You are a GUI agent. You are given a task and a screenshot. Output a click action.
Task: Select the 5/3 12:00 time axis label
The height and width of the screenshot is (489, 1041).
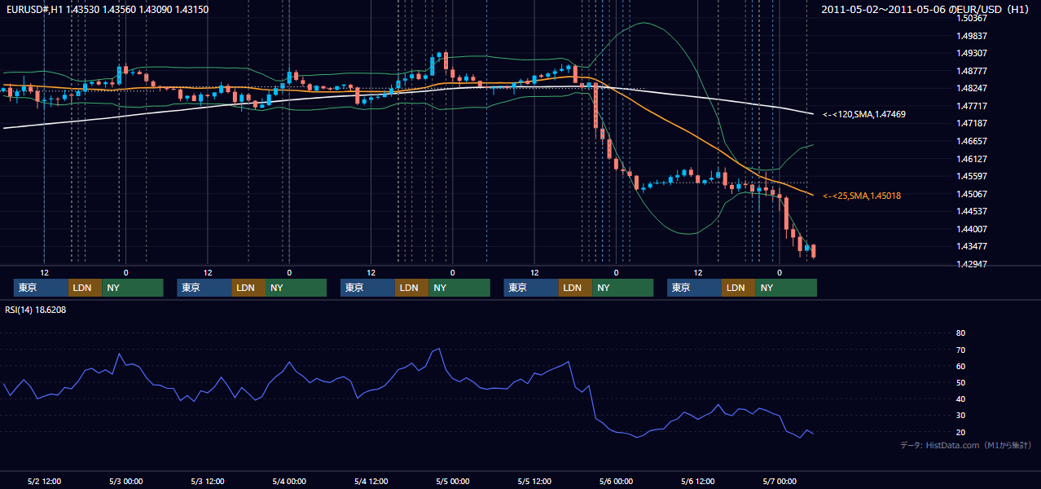(208, 481)
